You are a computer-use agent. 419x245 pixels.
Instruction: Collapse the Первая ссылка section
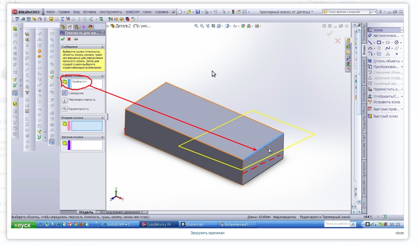[x=102, y=76]
